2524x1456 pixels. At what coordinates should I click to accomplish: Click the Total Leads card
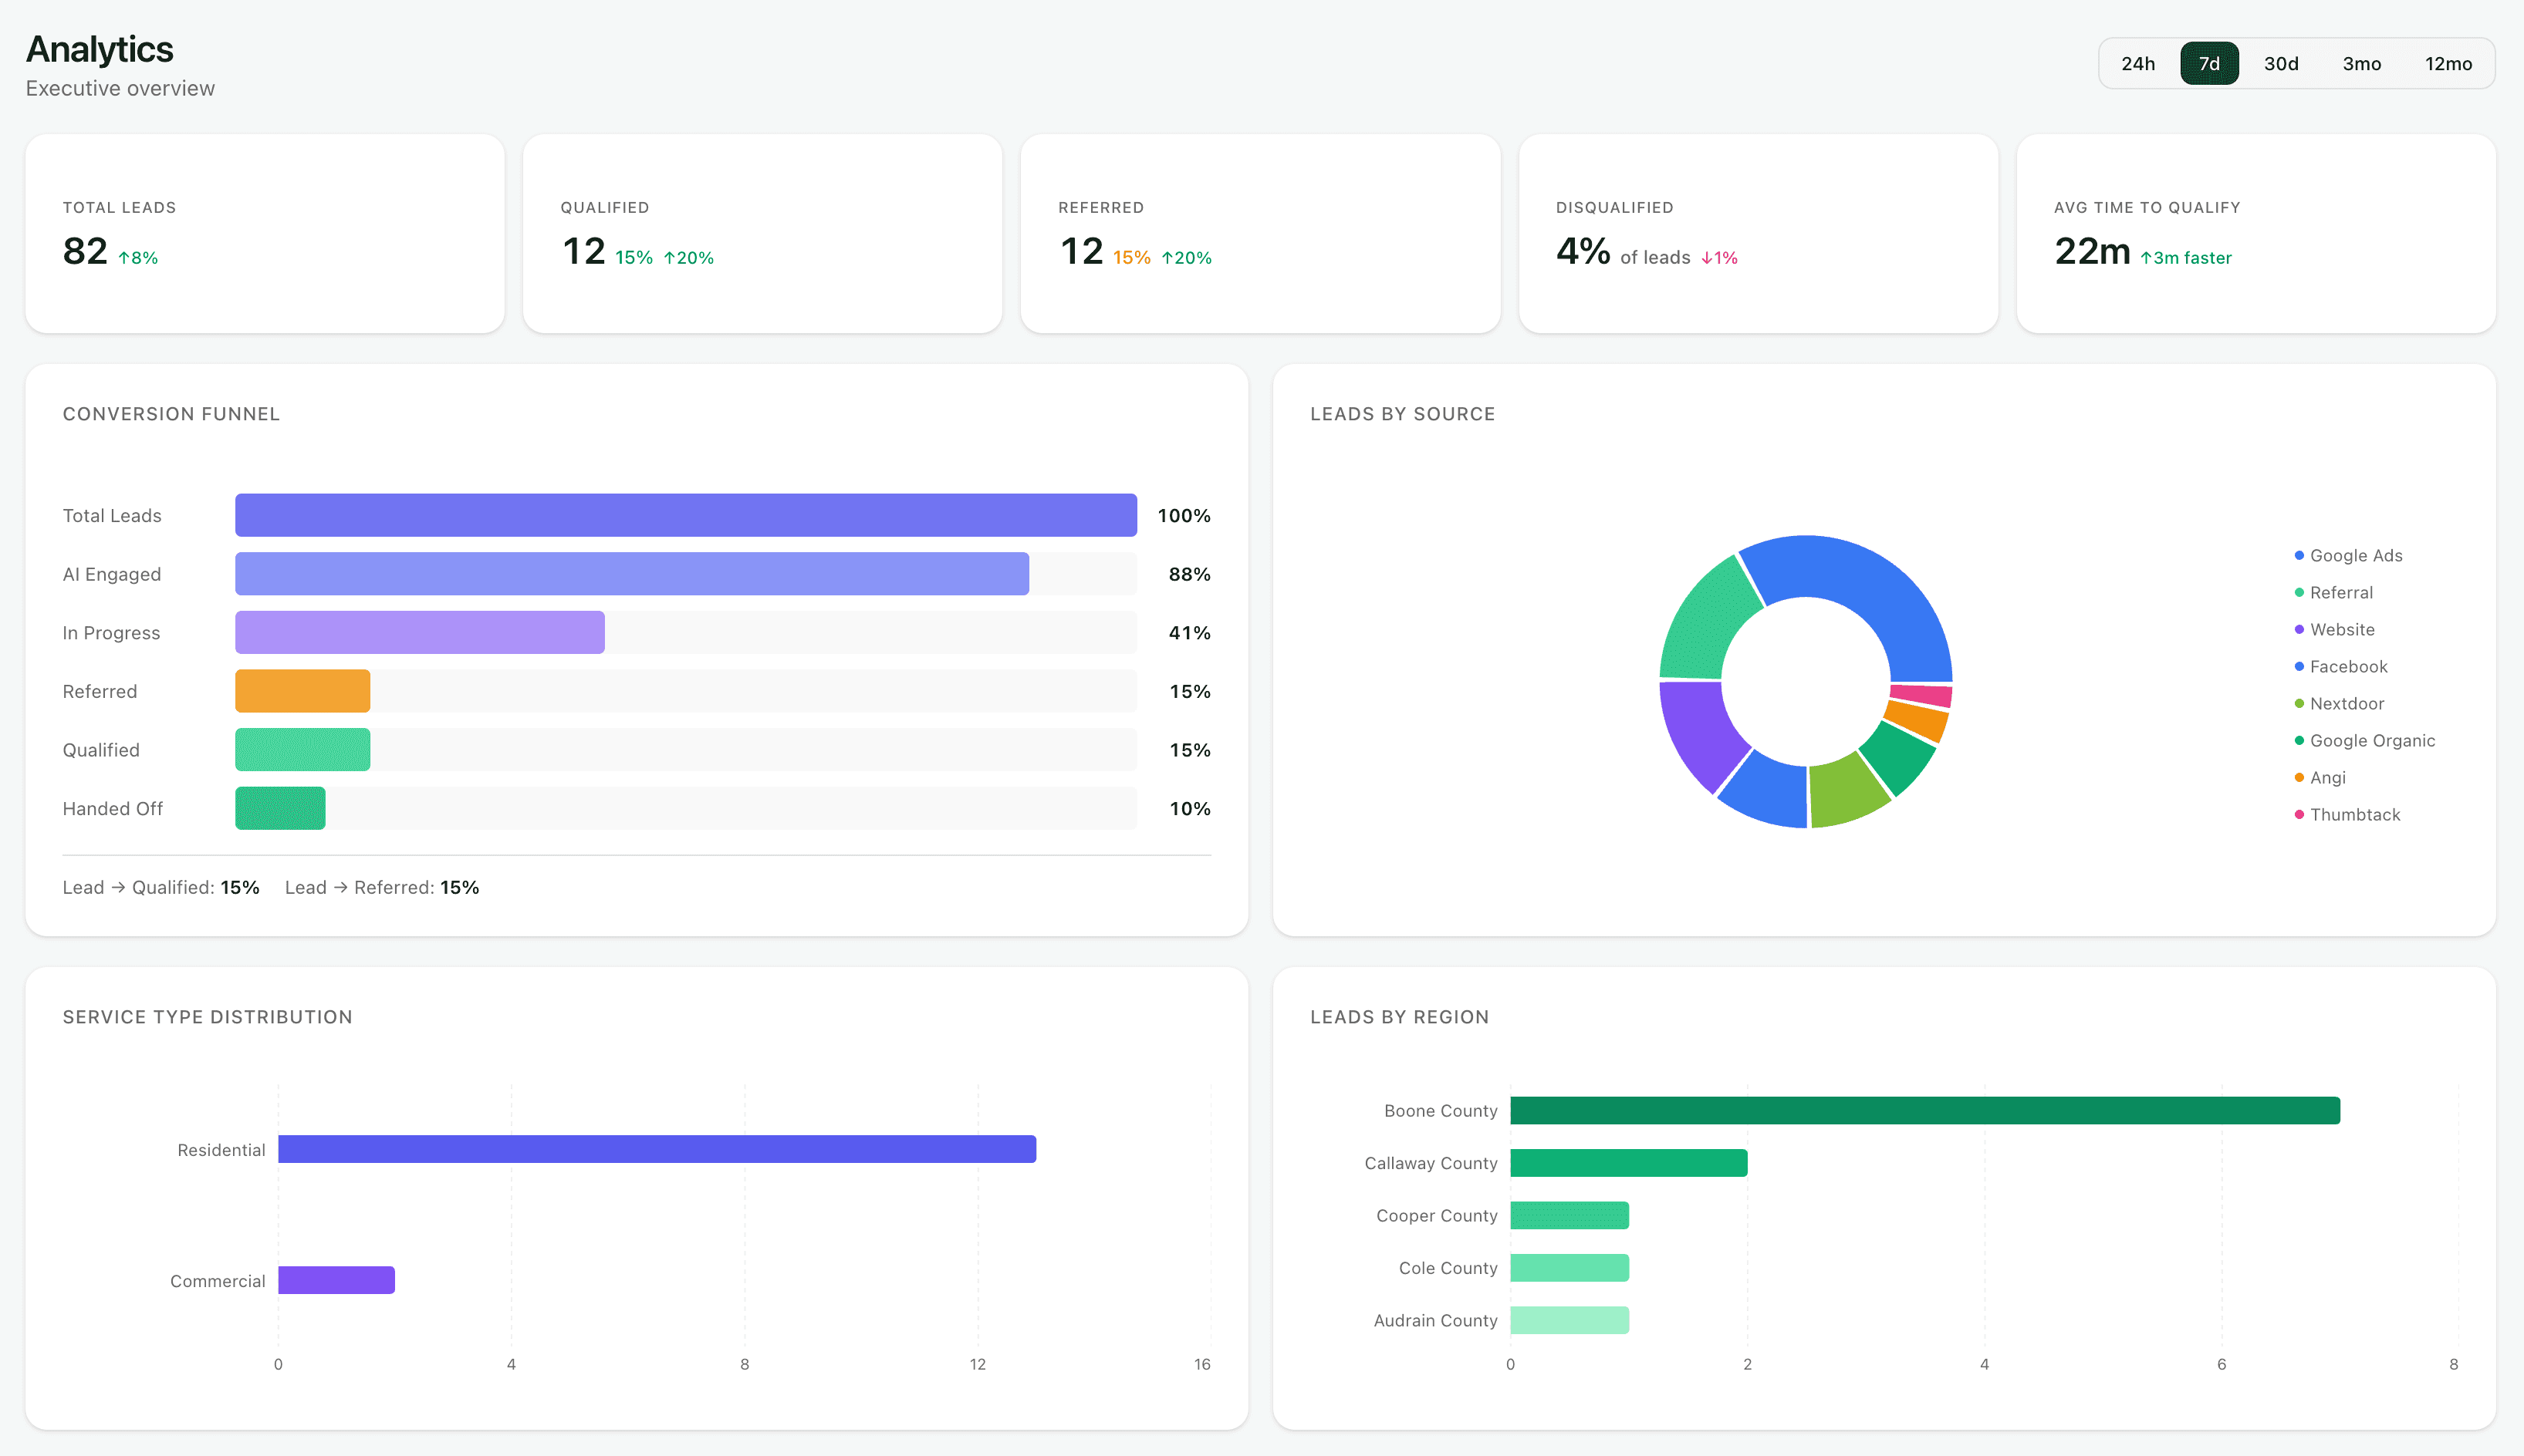point(264,233)
